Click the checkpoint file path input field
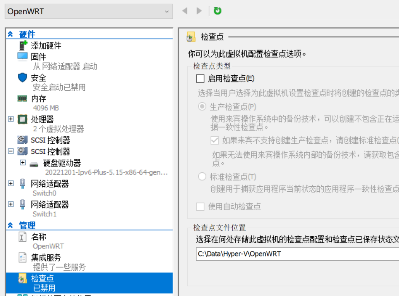The image size is (399, 296). pos(298,254)
